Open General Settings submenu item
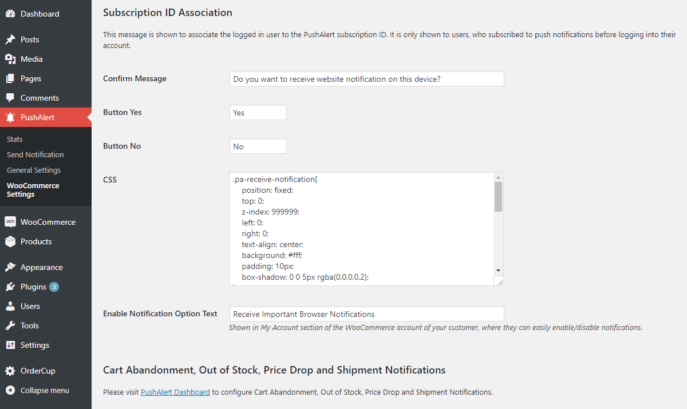Image resolution: width=687 pixels, height=409 pixels. (x=34, y=170)
